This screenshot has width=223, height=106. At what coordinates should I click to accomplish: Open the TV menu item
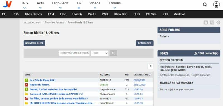[x=79, y=3]
